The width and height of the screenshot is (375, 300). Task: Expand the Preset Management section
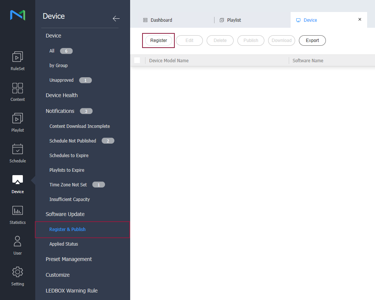pyautogui.click(x=69, y=259)
